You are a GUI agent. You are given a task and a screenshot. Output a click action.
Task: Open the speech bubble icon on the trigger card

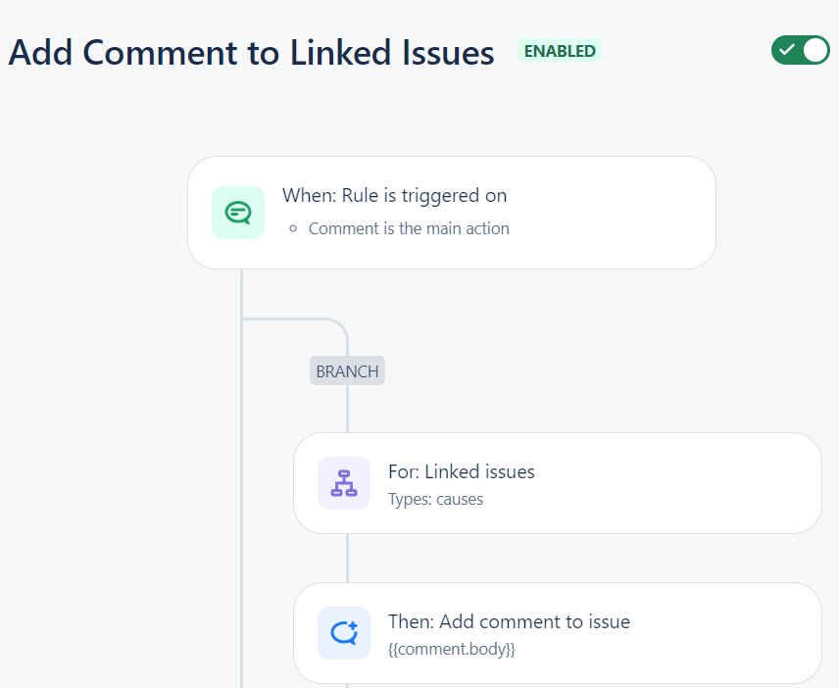pos(237,212)
